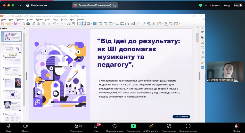Expand audio options arrow next to Звук

click(15, 126)
